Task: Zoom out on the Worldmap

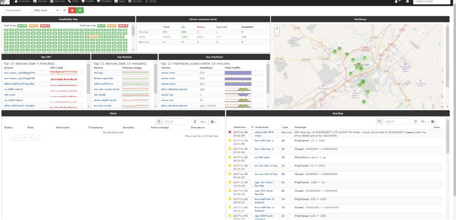Action: (x=277, y=33)
